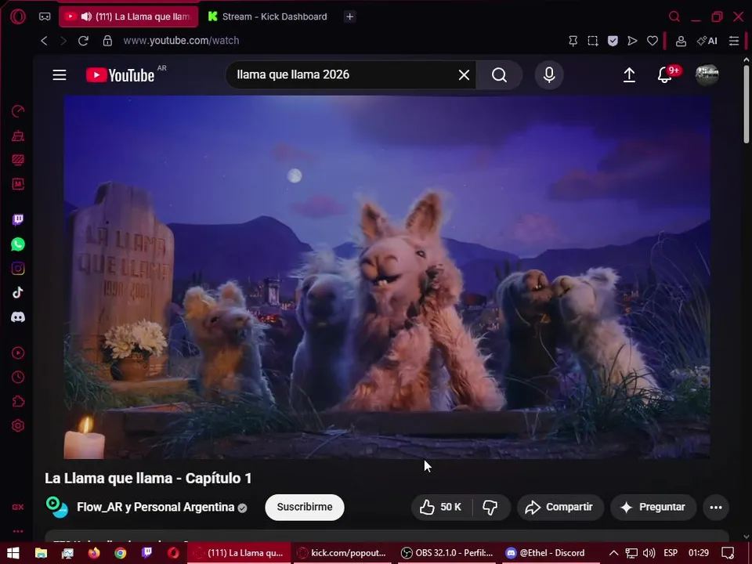Image resolution: width=752 pixels, height=564 pixels.
Task: Open GX Control speedometer in sidebar
Action: coord(18,111)
